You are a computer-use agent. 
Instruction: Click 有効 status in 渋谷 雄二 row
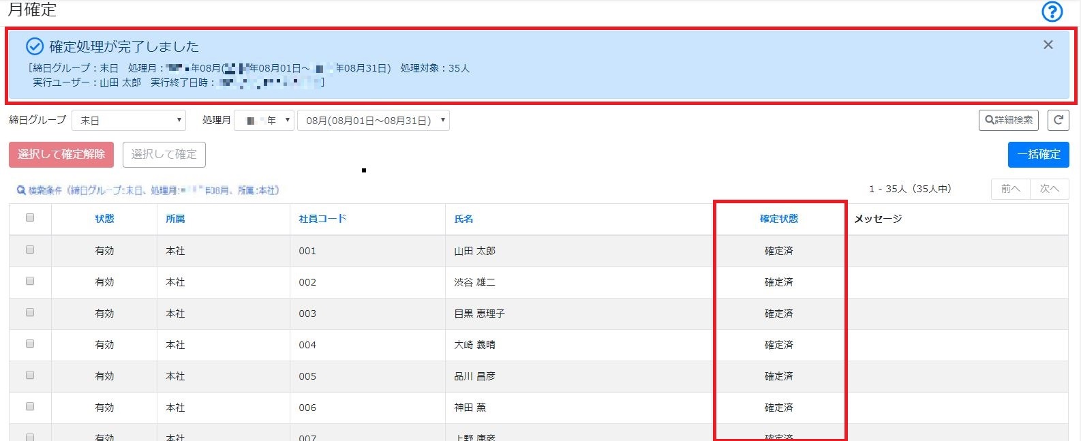click(104, 282)
